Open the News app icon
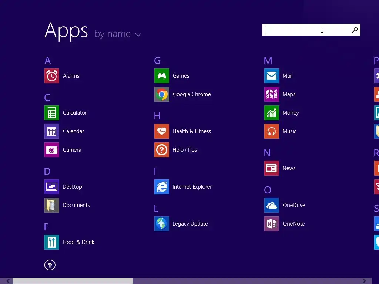The width and height of the screenshot is (379, 284). tap(272, 168)
